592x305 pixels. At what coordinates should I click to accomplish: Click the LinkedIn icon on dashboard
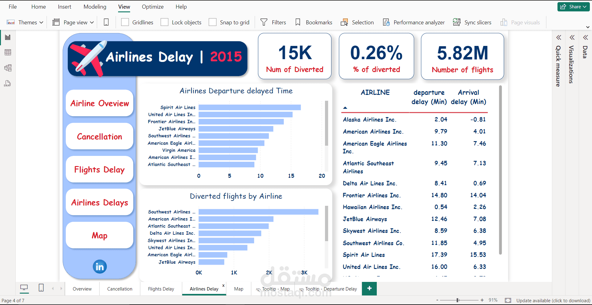click(100, 266)
